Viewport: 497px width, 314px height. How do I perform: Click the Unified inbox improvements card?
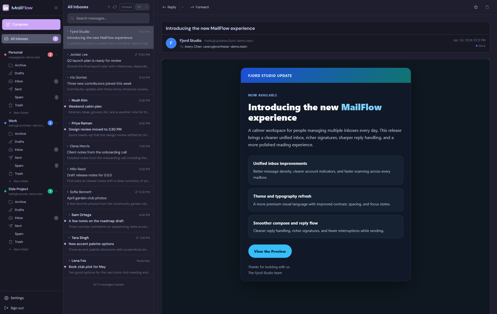point(326,170)
